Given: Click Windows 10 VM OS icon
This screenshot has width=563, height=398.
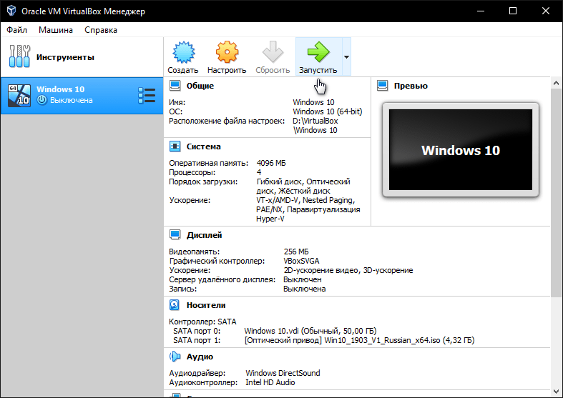Looking at the screenshot, I should click(x=19, y=95).
